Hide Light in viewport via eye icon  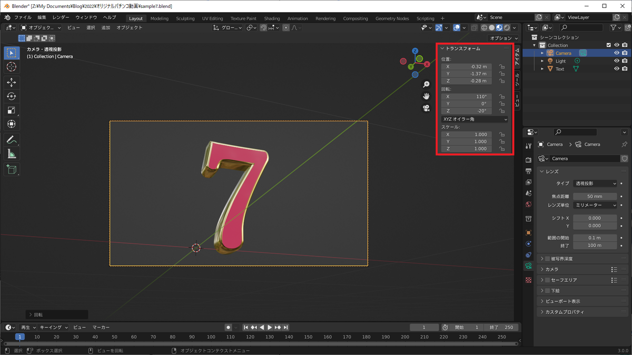coord(616,61)
